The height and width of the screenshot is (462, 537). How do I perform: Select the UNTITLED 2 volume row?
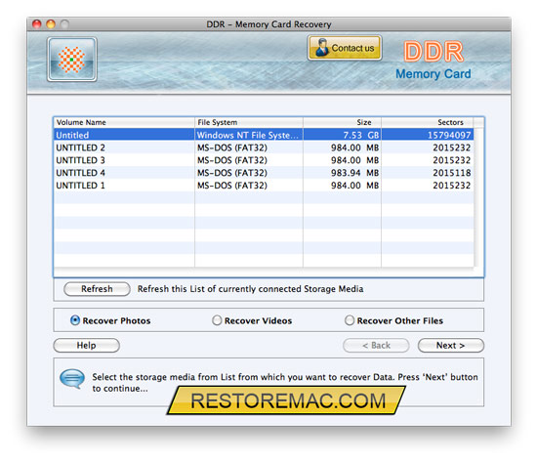pos(264,147)
